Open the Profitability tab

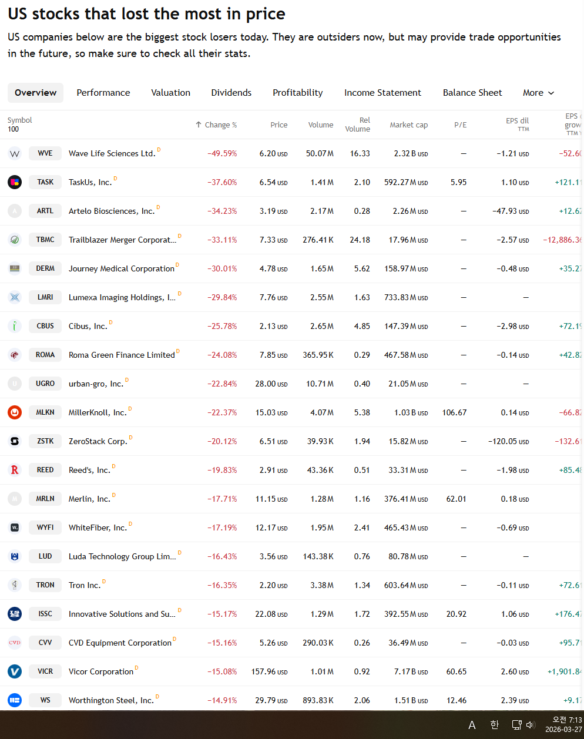pos(298,93)
